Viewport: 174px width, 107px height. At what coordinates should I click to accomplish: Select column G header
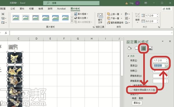point(78,39)
